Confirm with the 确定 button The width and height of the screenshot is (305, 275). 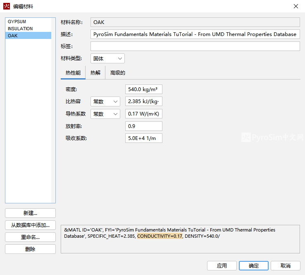tap(254, 265)
